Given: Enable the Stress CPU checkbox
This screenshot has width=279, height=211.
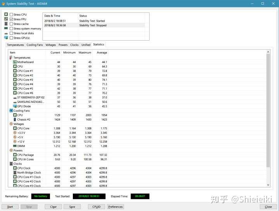Looking at the screenshot, I should pos(11,15).
